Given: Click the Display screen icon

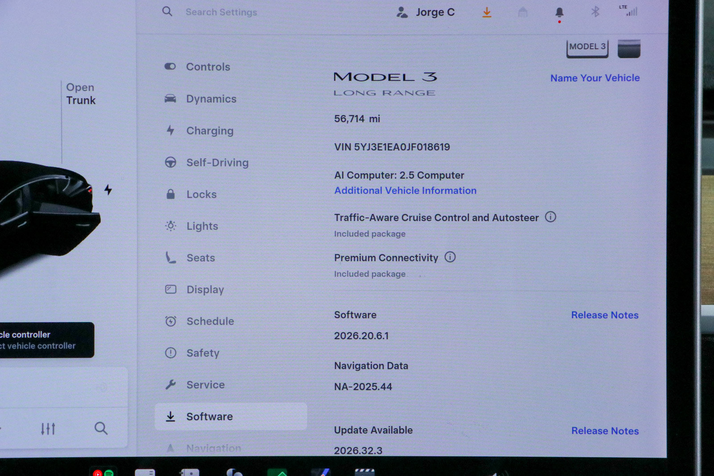Looking at the screenshot, I should (x=170, y=290).
